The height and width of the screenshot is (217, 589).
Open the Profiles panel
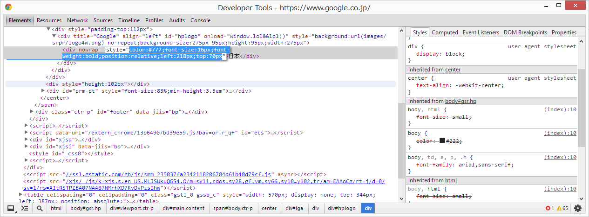pos(154,20)
